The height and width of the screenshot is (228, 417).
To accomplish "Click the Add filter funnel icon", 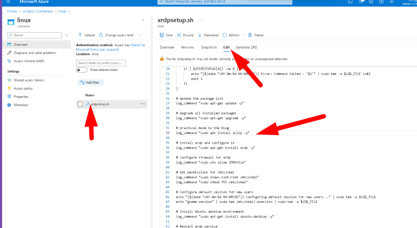I will (x=82, y=82).
